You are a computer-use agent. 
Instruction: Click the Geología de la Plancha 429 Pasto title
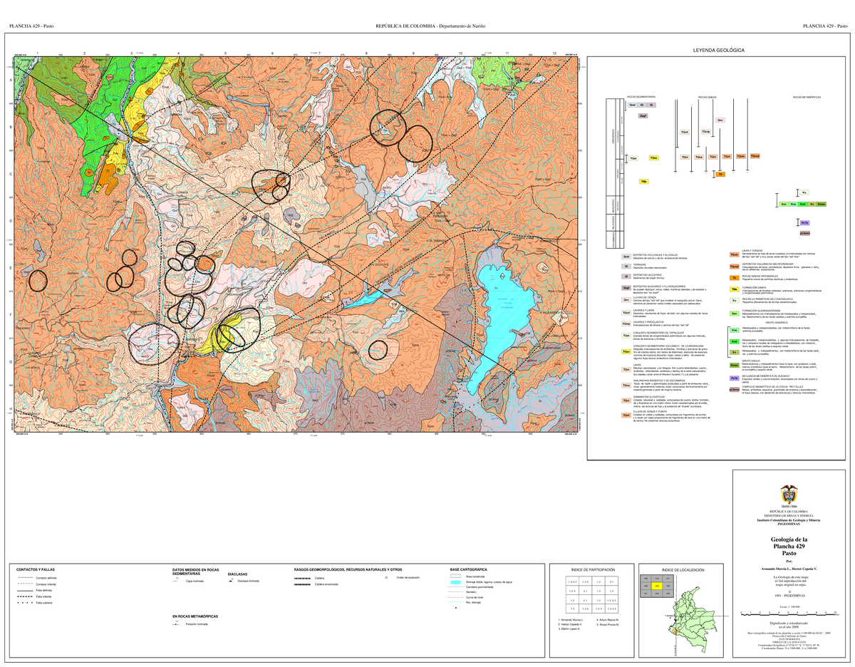coord(789,546)
